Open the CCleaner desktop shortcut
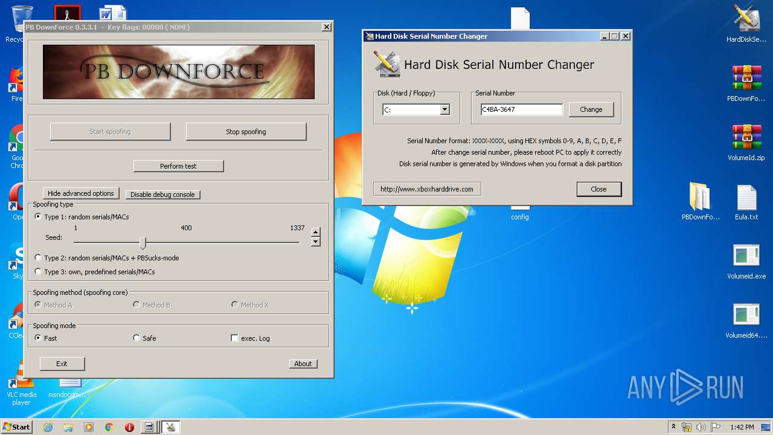773x435 pixels. [x=16, y=320]
